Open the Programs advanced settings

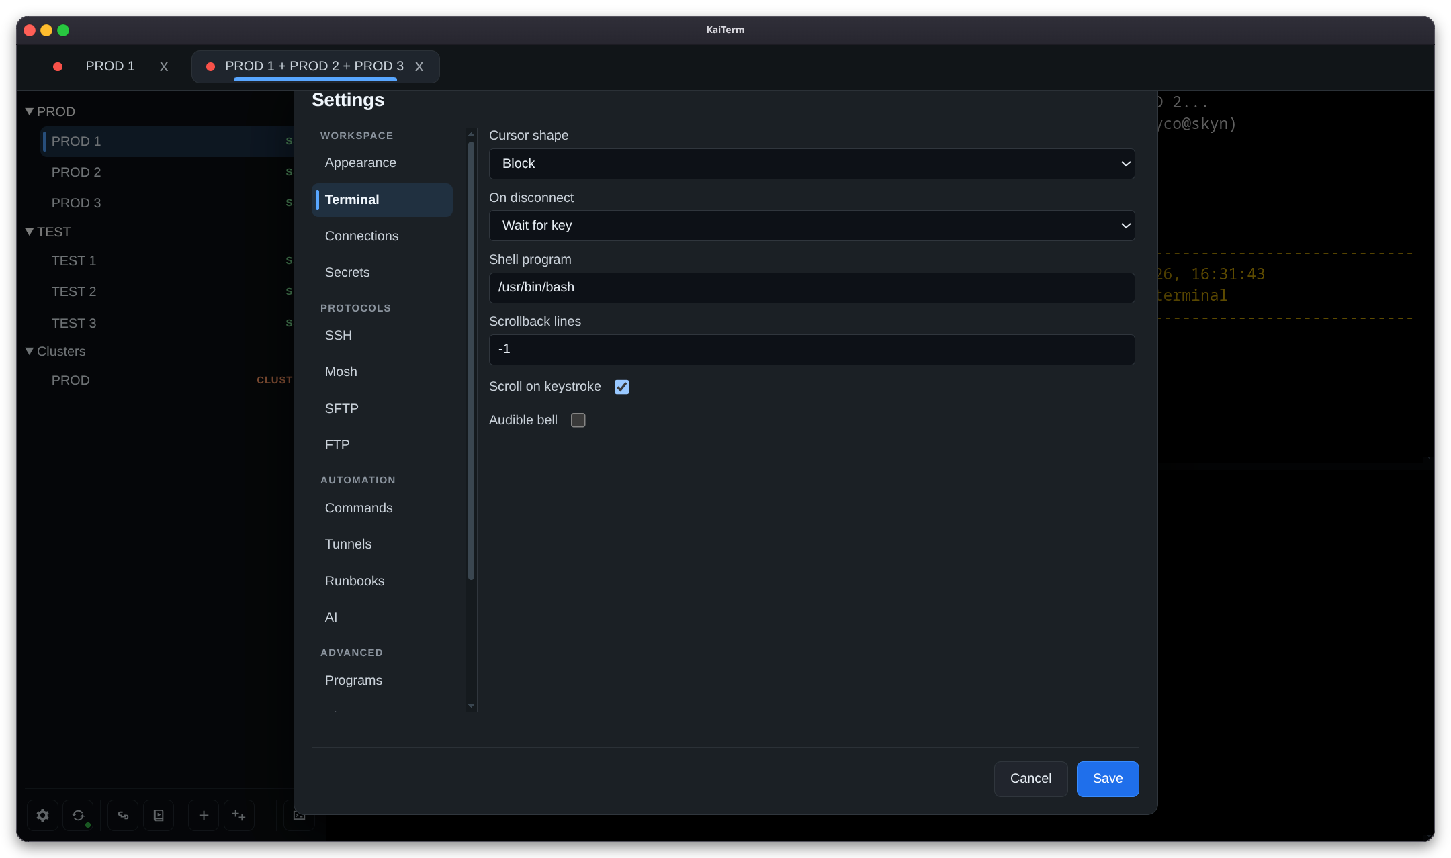tap(382, 681)
